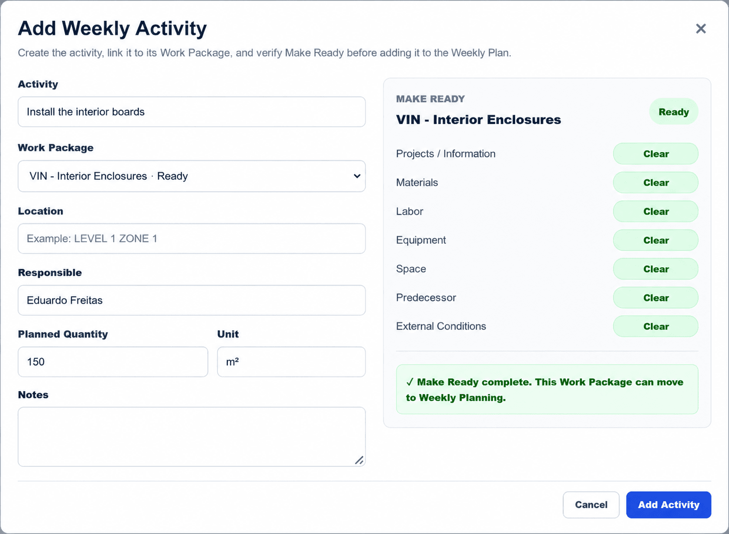Cancel the weekly activity dialog
This screenshot has width=729, height=534.
coord(591,505)
